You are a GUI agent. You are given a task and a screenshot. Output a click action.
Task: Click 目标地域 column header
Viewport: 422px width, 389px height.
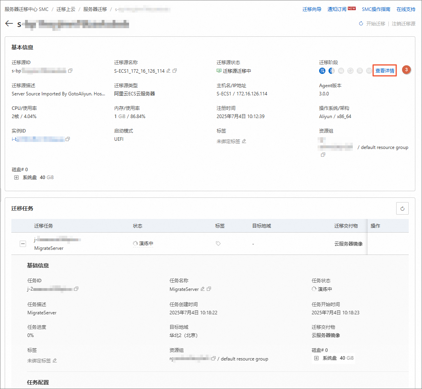(262, 226)
